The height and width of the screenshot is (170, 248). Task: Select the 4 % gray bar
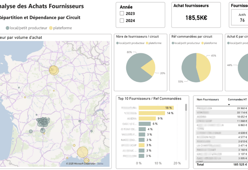click(x=142, y=129)
